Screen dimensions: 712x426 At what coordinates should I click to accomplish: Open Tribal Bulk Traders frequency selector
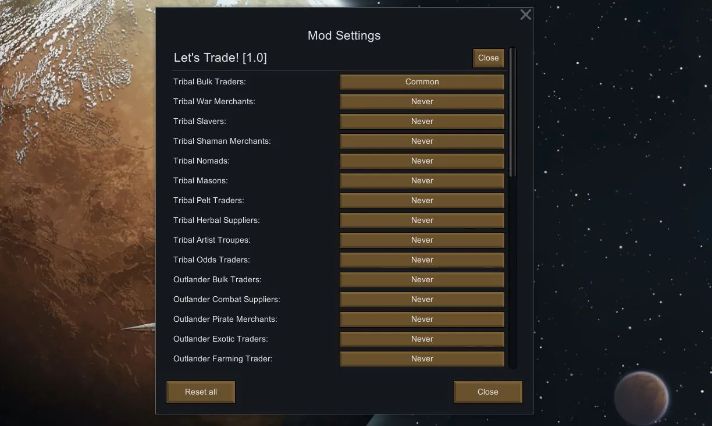[422, 81]
